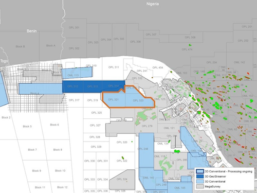Screen dimensions: 257x193
Task: Select the OPL 320 block label
Action: tap(122, 142)
